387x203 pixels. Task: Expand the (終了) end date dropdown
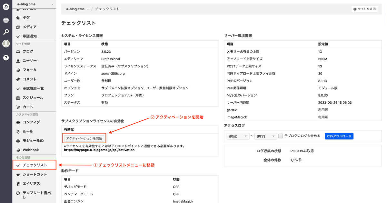(265, 136)
